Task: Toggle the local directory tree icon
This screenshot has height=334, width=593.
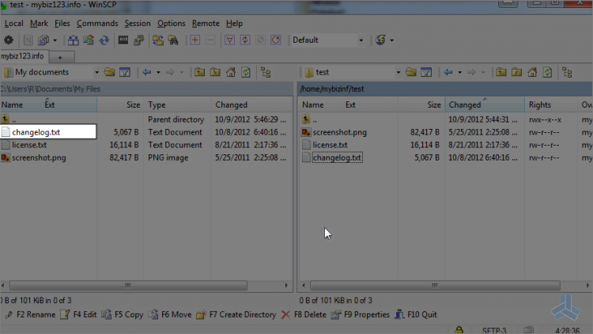Action: 266,72
